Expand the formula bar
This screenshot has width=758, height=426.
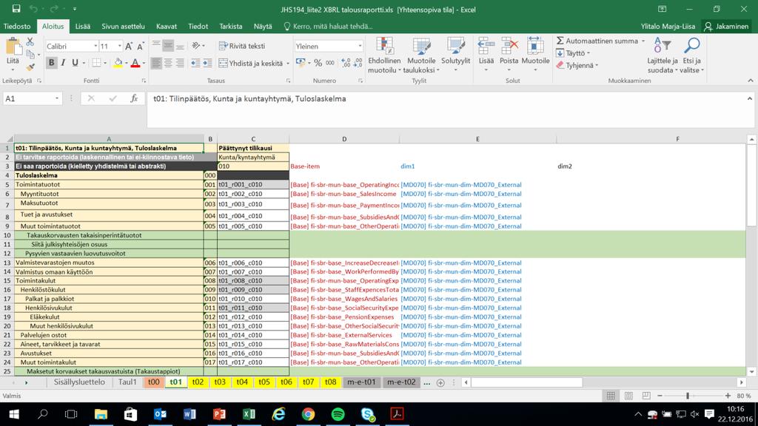[749, 98]
